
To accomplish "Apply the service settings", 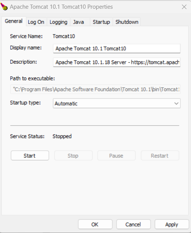I will point(172,224).
